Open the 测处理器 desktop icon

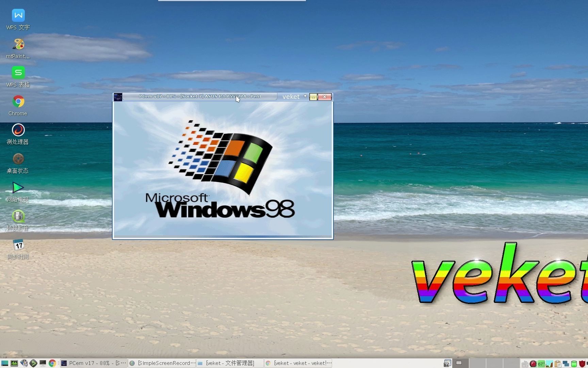(x=18, y=135)
